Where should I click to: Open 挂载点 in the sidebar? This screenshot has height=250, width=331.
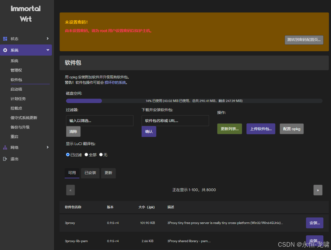[16, 108]
